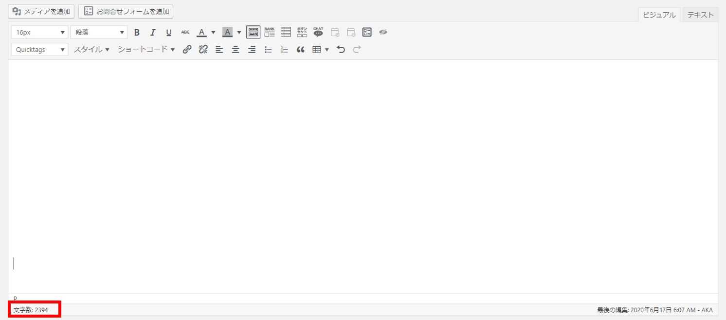Screen dimensions: 726x320
Task: Apply blockquote formatting
Action: (301, 50)
